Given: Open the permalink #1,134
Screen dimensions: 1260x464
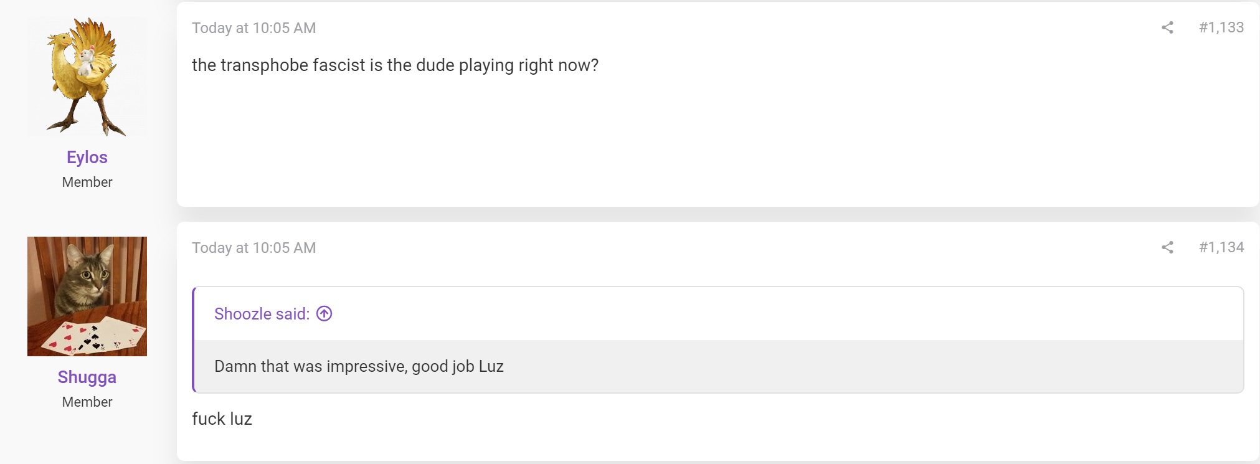Looking at the screenshot, I should 1221,247.
